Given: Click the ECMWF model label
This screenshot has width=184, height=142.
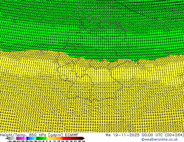Looking at the screenshot, I should [x=72, y=135].
